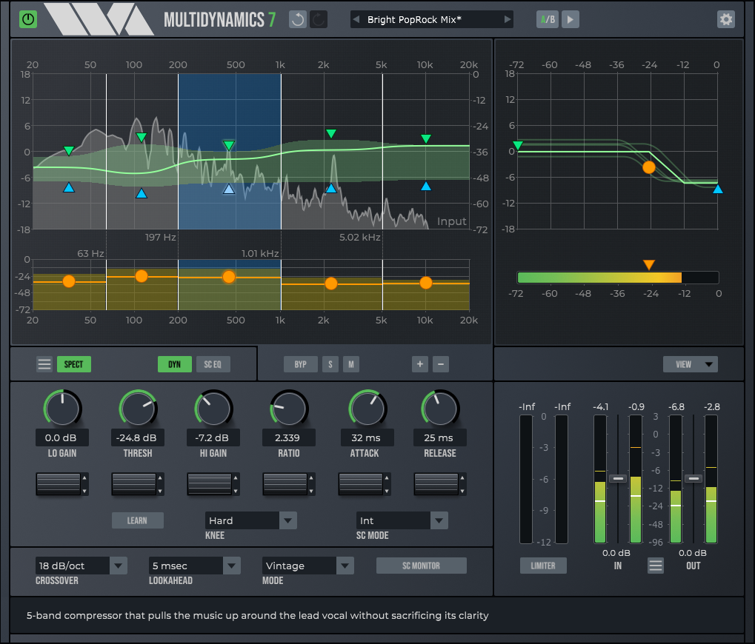Open the MODE dropdown set to Vintage
This screenshot has height=644, width=755.
[x=307, y=565]
